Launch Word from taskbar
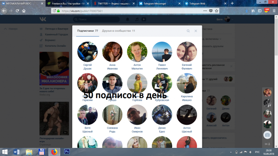The image size is (278, 156). 17,152
